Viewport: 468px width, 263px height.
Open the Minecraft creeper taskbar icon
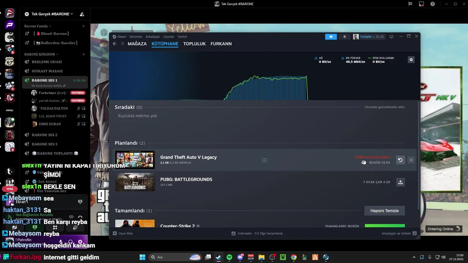(283, 257)
